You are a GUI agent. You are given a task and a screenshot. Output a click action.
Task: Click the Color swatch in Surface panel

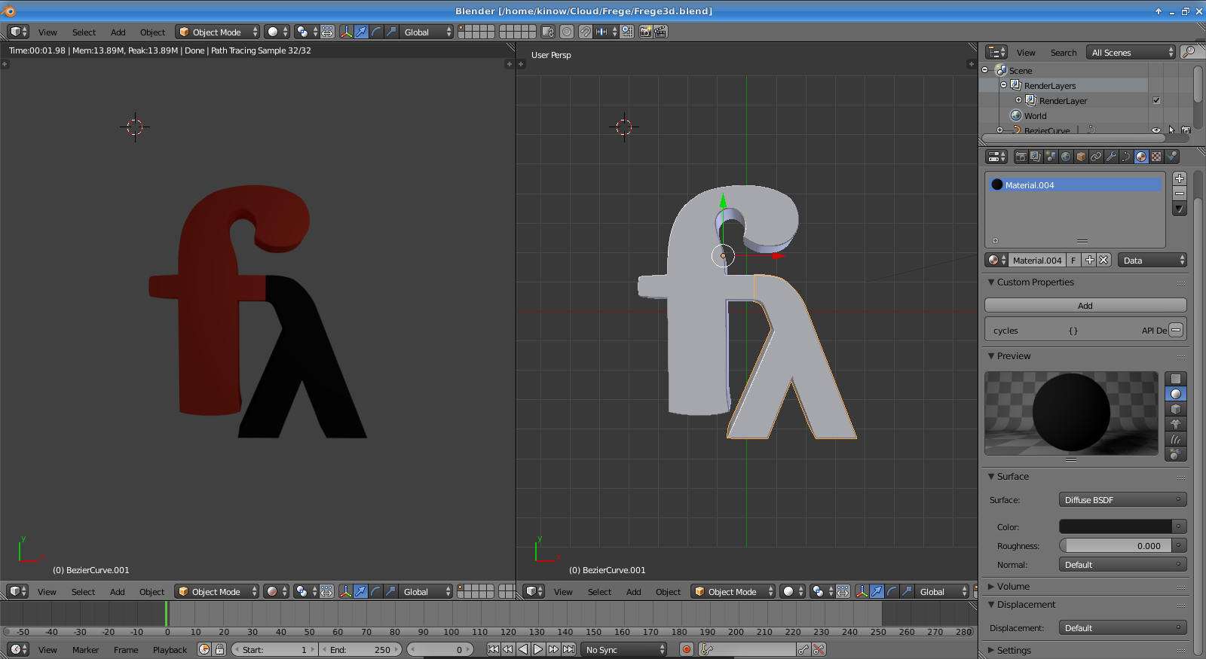click(x=1116, y=526)
